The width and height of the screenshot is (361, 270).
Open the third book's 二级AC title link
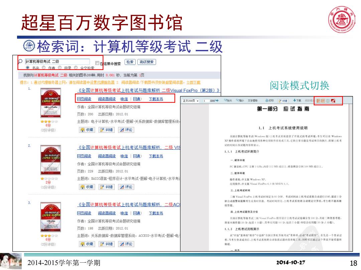point(129,205)
